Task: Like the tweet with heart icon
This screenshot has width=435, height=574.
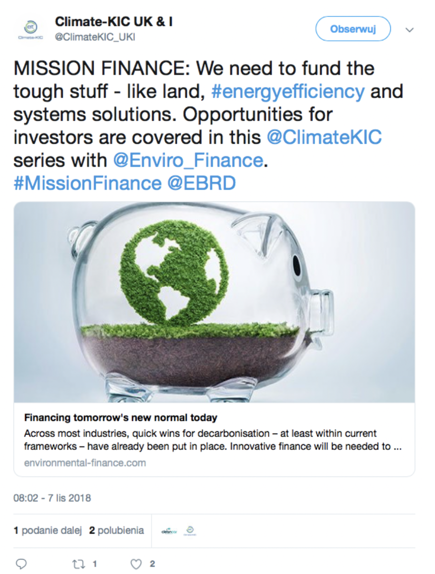Action: click(136, 564)
